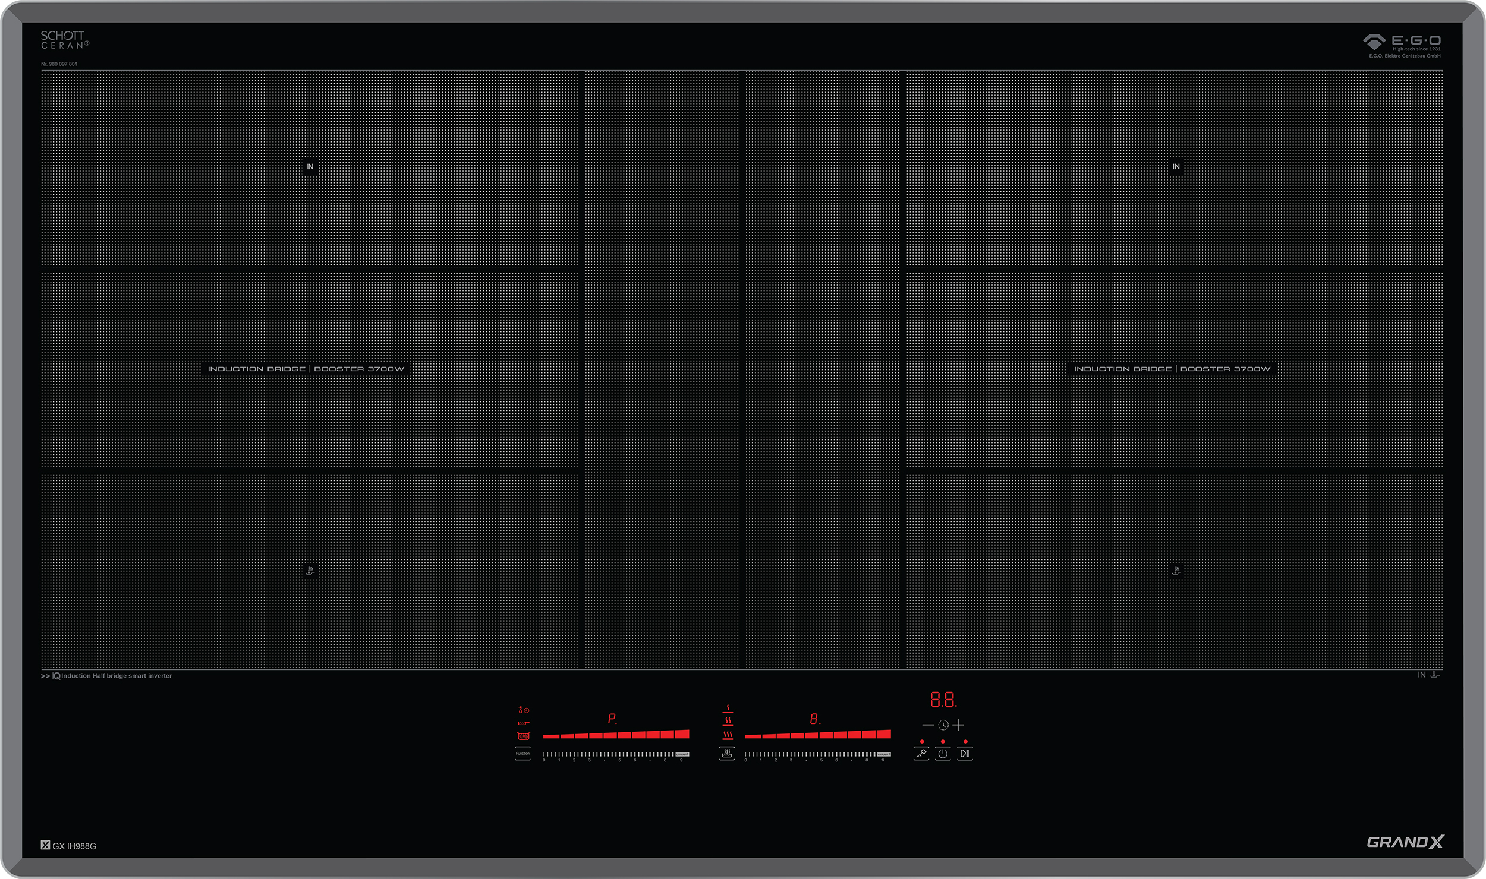Tap the 8.8. timer display
Screen dimensions: 1486x879
tap(943, 700)
